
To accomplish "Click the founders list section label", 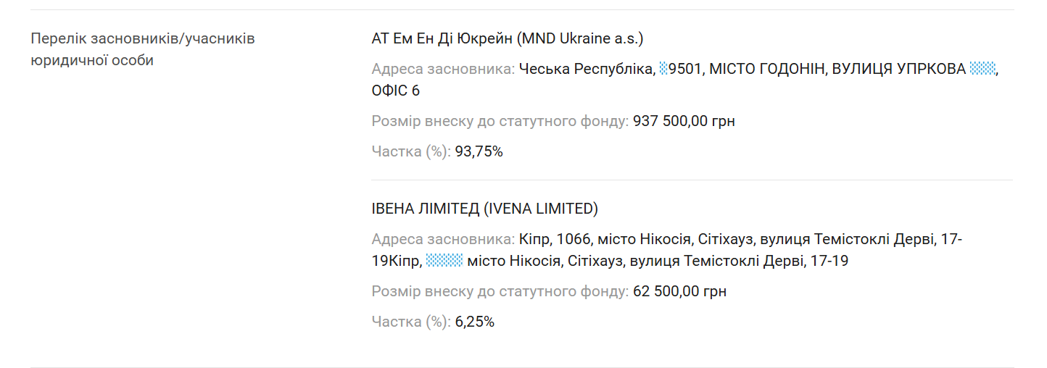I will tap(143, 49).
